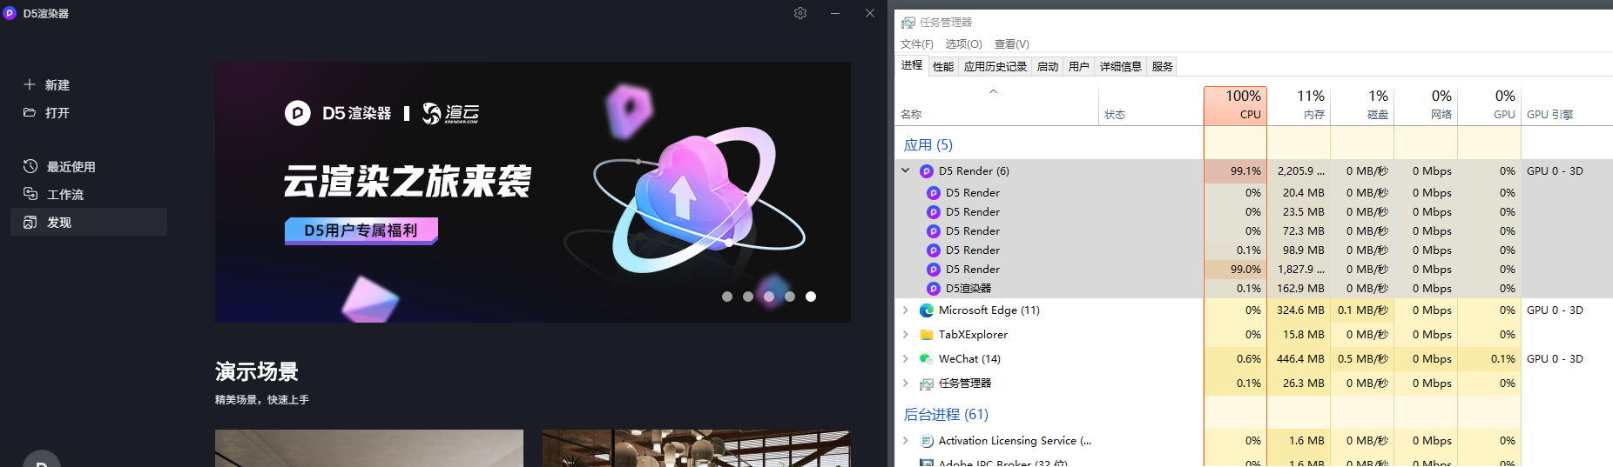1613x467 pixels.
Task: Switch to the 应用历史记录 tab
Action: [995, 66]
